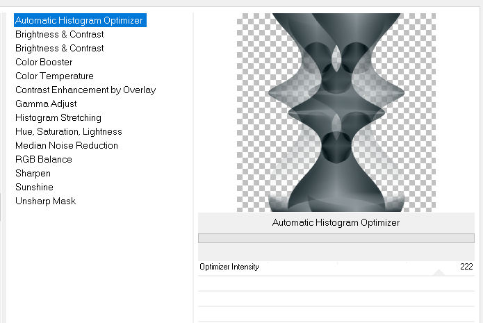
Task: Click the filter preview image
Action: pyautogui.click(x=336, y=113)
